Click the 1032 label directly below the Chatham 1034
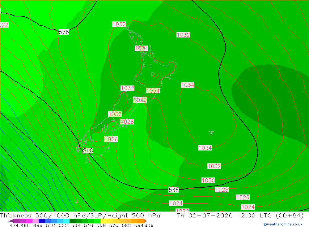 click(214, 166)
